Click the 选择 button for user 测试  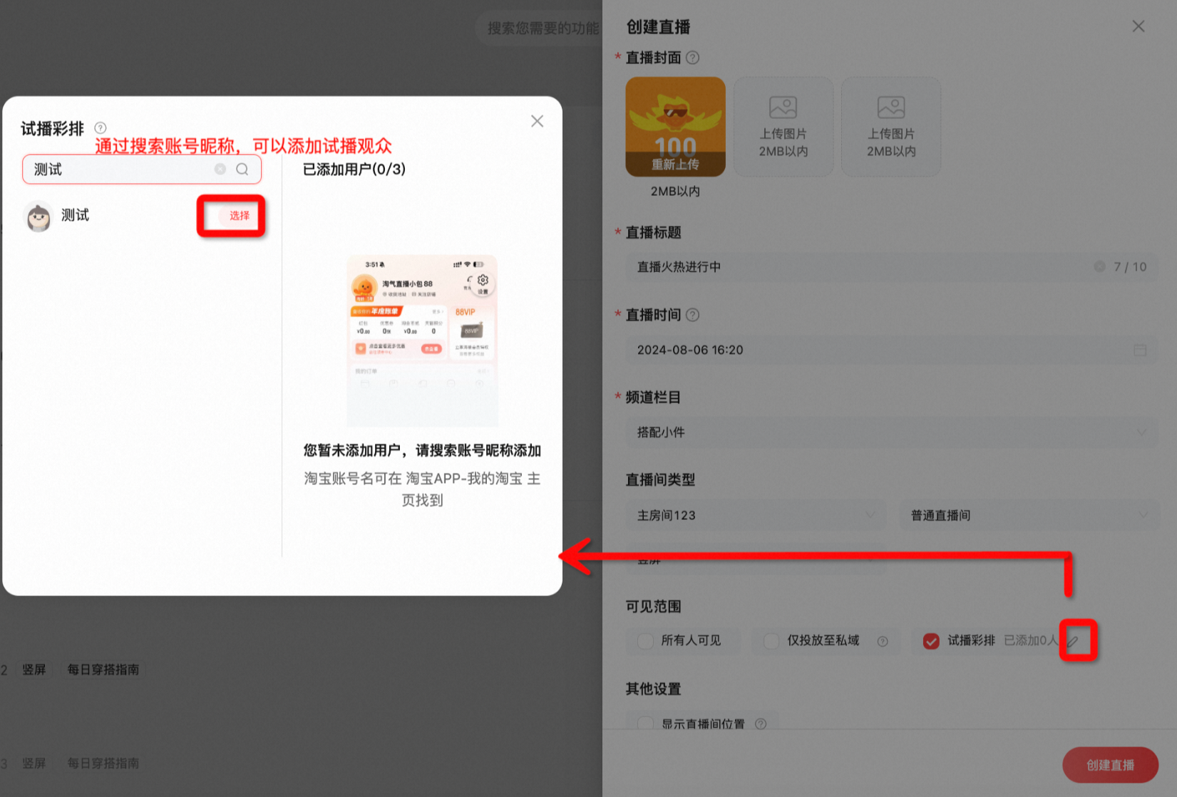(239, 216)
